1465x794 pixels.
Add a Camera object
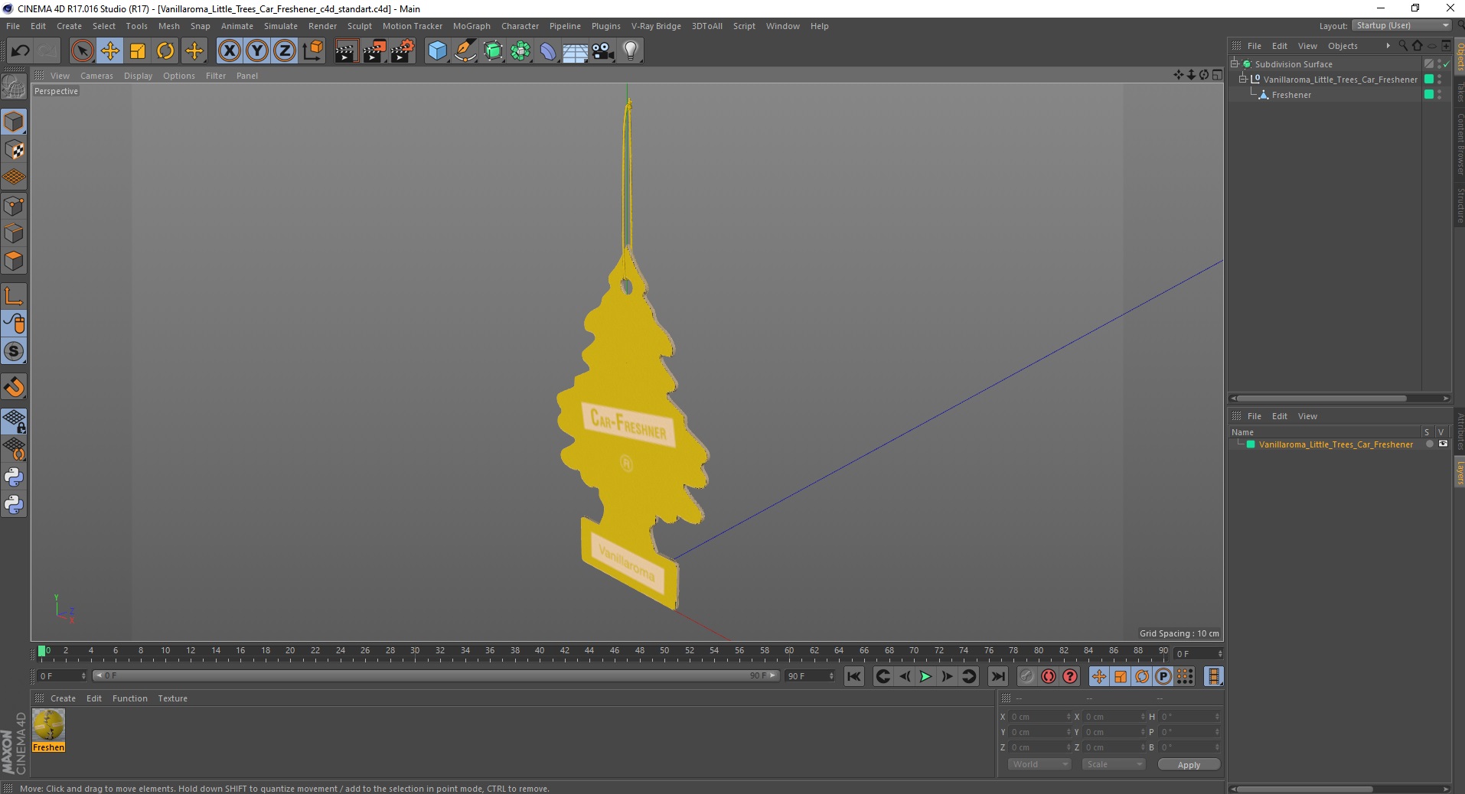[x=603, y=51]
